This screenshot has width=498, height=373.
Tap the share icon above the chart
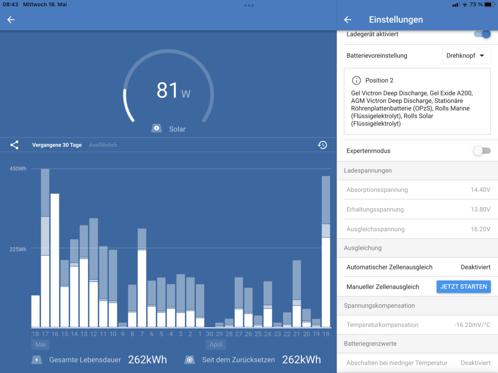click(x=14, y=145)
